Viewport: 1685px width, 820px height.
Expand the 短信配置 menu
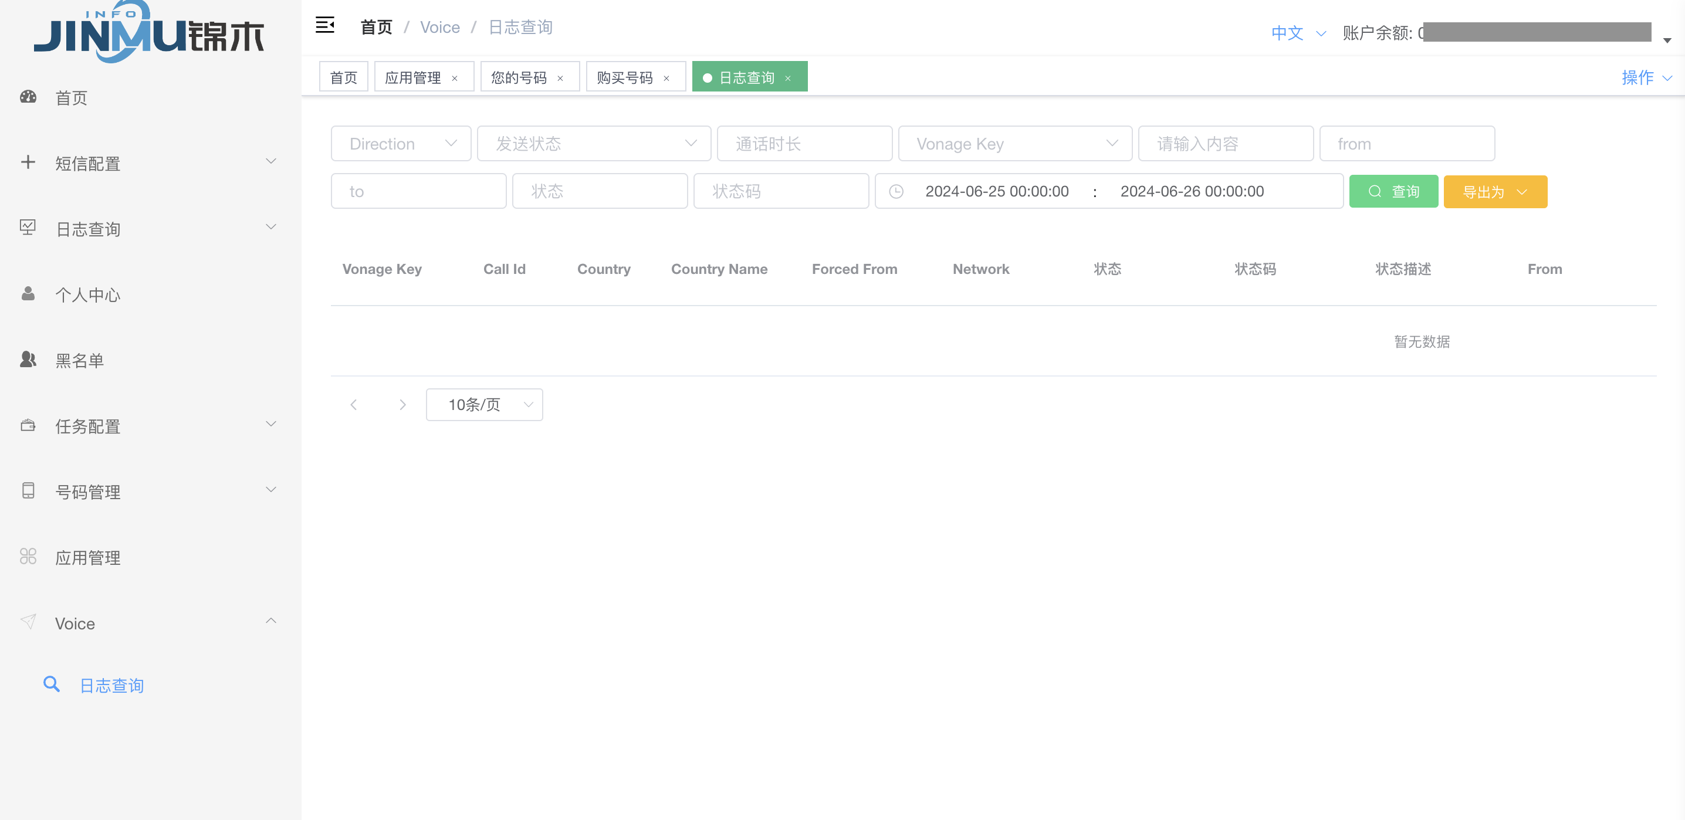coord(150,163)
